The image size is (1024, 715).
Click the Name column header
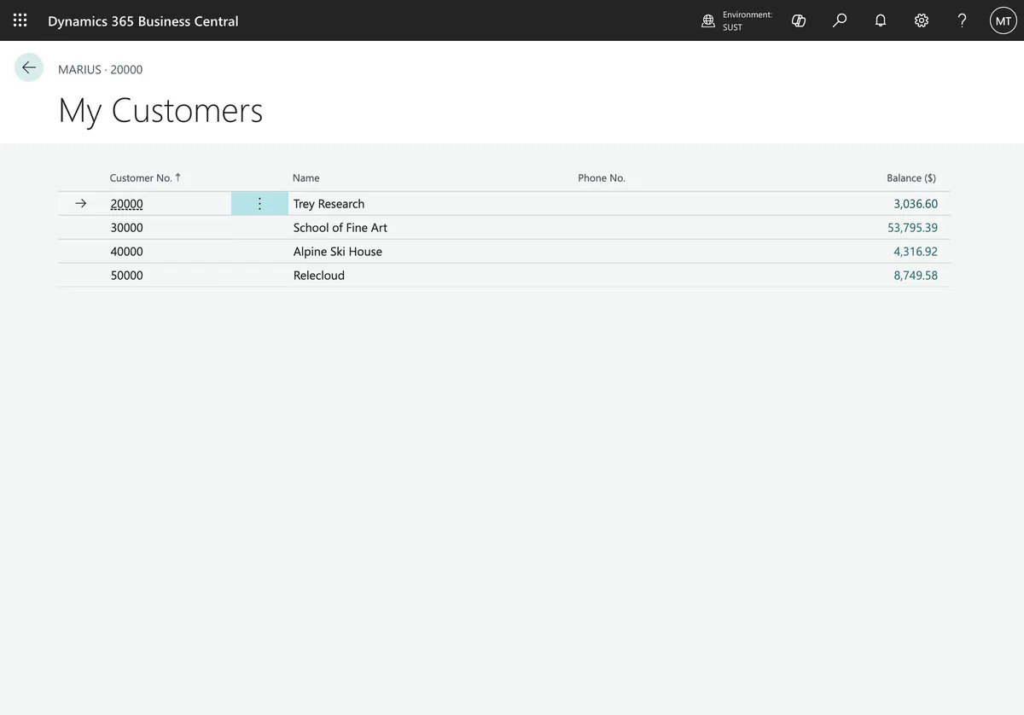pyautogui.click(x=306, y=177)
